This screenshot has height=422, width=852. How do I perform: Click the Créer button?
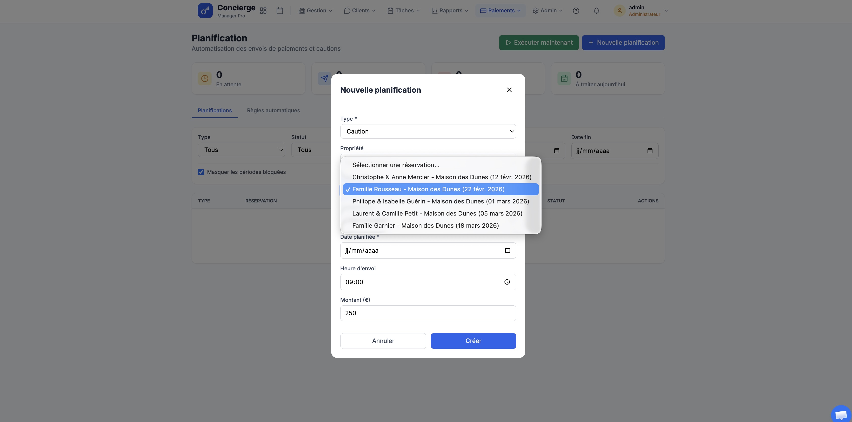[473, 341]
